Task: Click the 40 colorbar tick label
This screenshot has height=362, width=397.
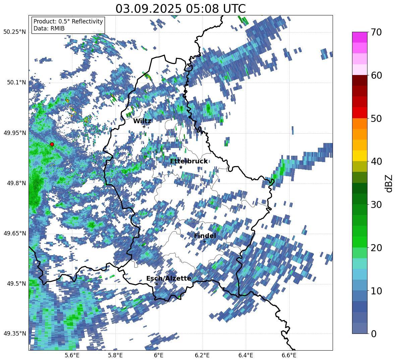Action: click(x=376, y=161)
